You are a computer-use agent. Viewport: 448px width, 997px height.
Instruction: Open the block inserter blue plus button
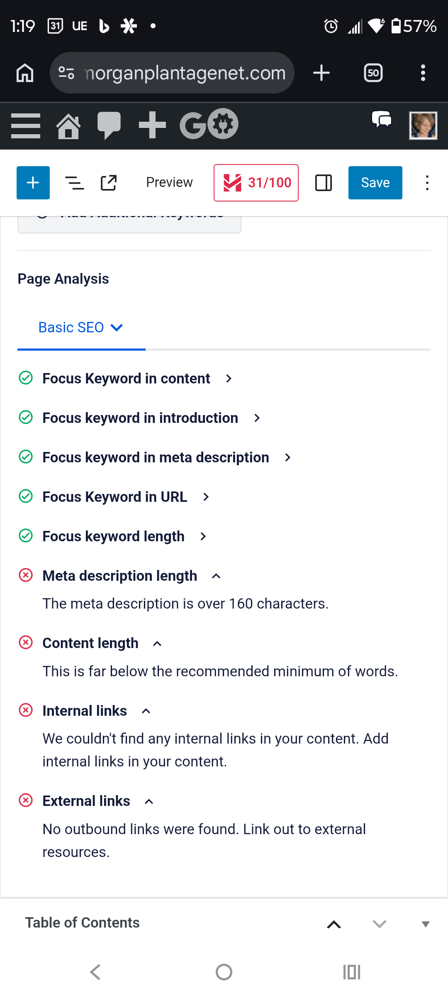(33, 183)
